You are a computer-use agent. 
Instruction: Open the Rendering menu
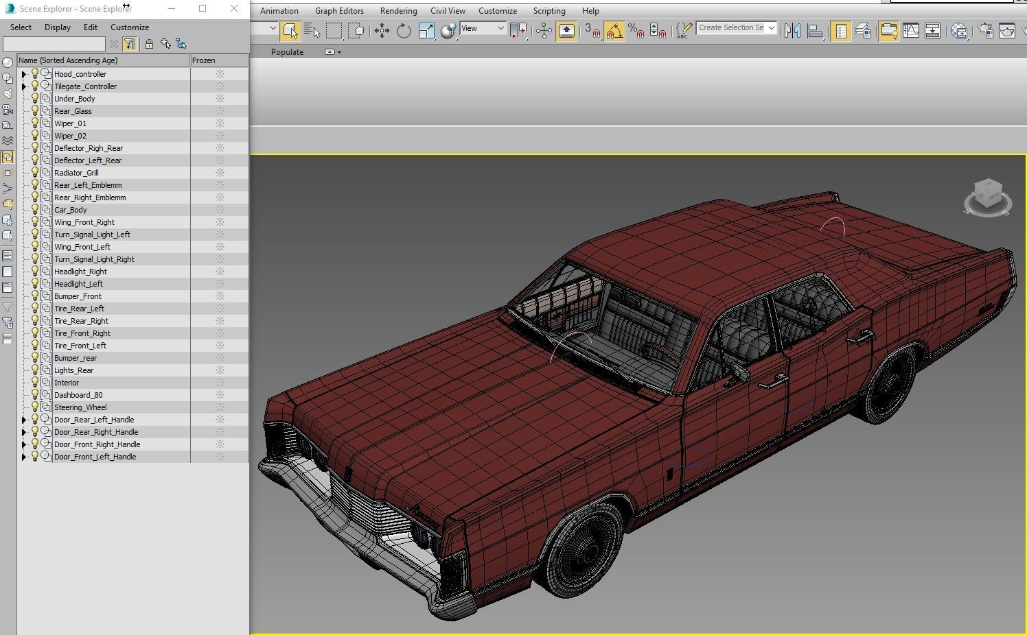click(x=398, y=11)
